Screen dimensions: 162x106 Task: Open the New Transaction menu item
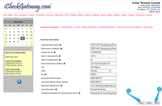(21, 15)
